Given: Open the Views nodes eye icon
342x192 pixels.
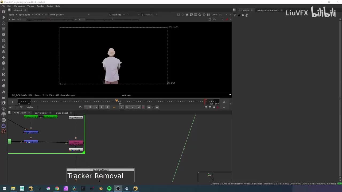Looking at the screenshot, I should pyautogui.click(x=3, y=80).
